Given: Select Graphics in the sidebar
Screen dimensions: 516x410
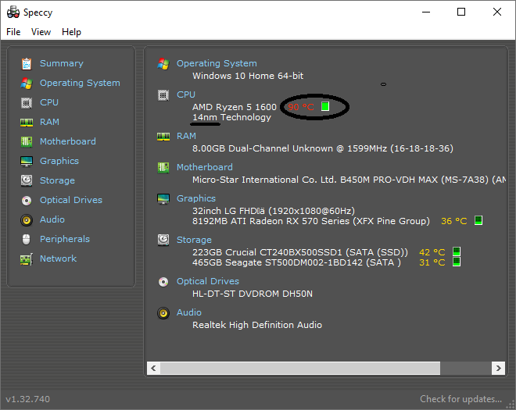Looking at the screenshot, I should click(x=59, y=161).
